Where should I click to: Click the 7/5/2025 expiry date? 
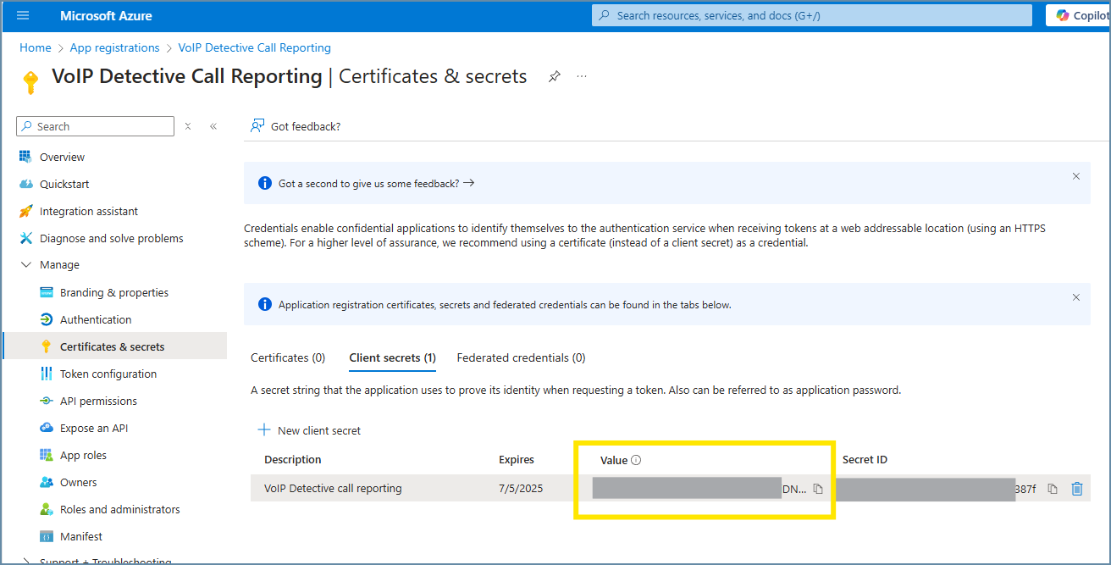[521, 488]
